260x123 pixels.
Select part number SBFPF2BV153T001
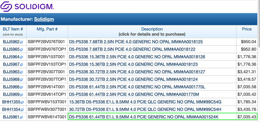click(x=46, y=57)
